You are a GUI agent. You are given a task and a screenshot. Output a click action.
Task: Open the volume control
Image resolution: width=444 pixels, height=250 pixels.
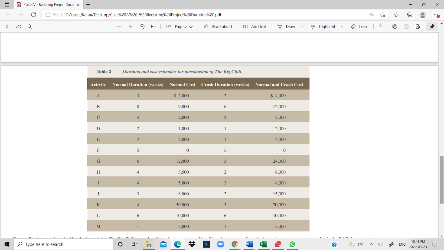coord(381,244)
